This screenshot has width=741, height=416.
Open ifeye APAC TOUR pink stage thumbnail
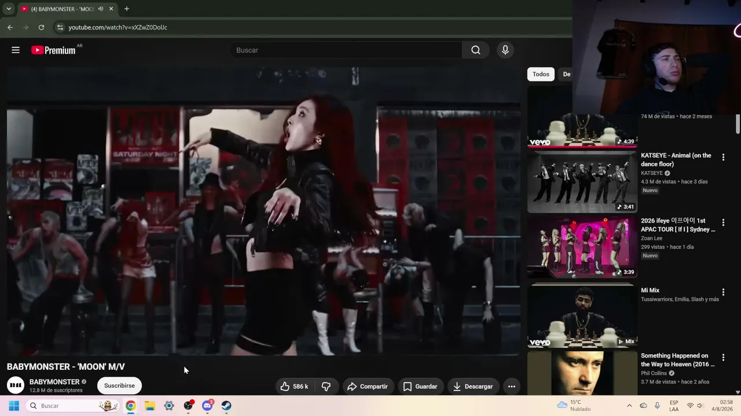[582, 247]
